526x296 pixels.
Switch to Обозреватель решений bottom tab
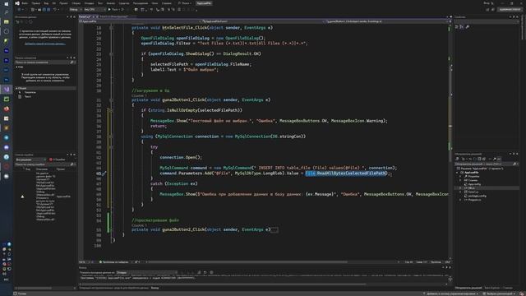point(468,288)
